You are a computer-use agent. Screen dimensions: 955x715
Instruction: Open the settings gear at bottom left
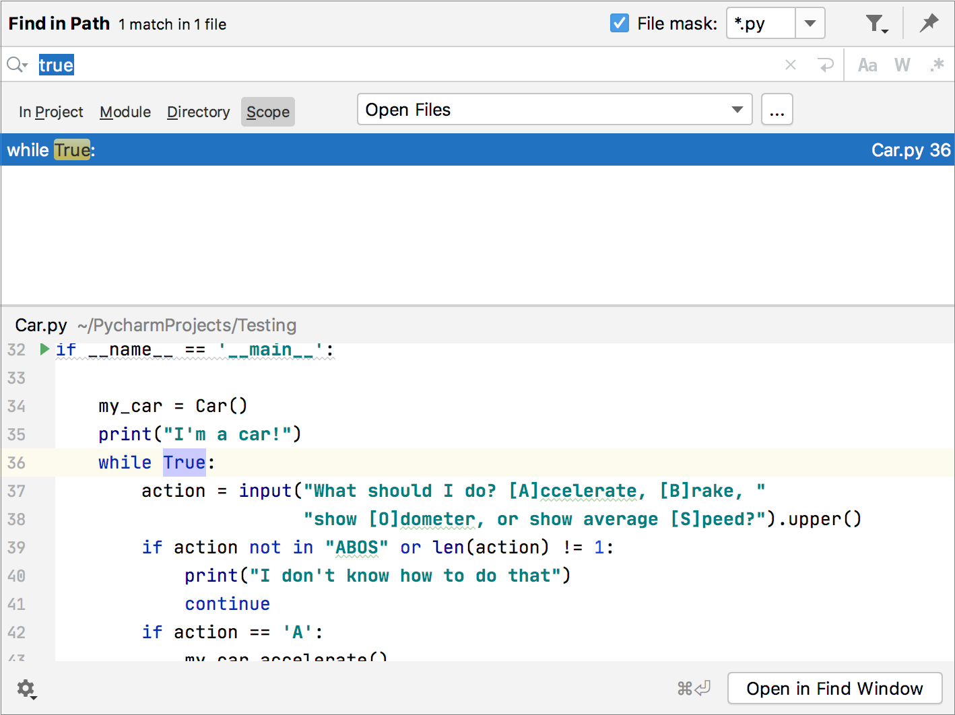coord(26,689)
